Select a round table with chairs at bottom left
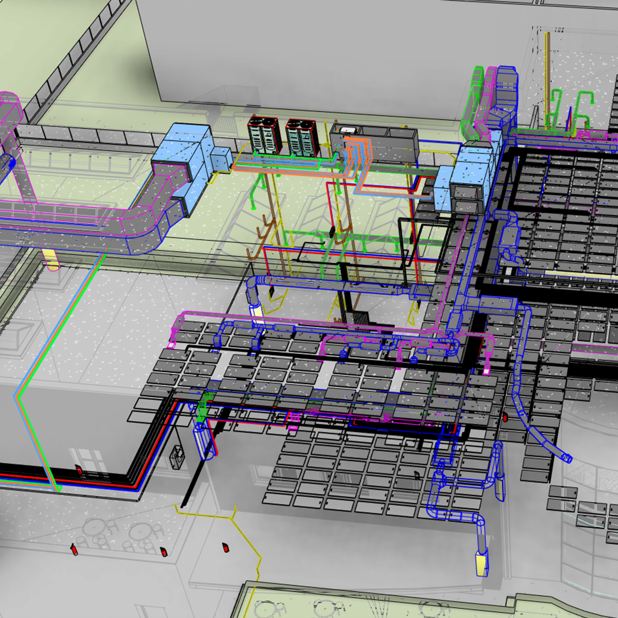The width and height of the screenshot is (618, 618). click(95, 527)
